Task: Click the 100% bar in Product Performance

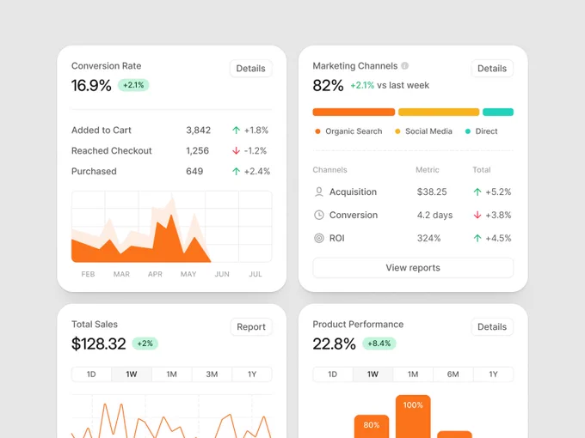Action: click(413, 417)
